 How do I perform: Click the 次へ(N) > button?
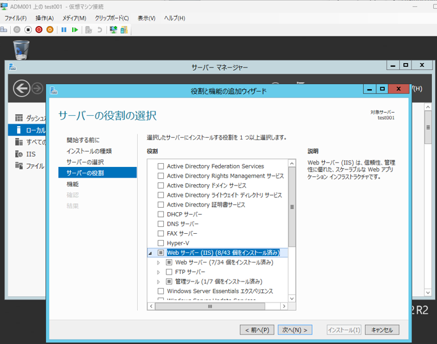tap(295, 330)
